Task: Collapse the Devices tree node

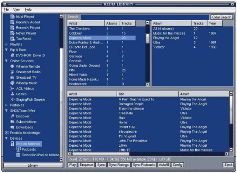Action: pyautogui.click(x=6, y=138)
